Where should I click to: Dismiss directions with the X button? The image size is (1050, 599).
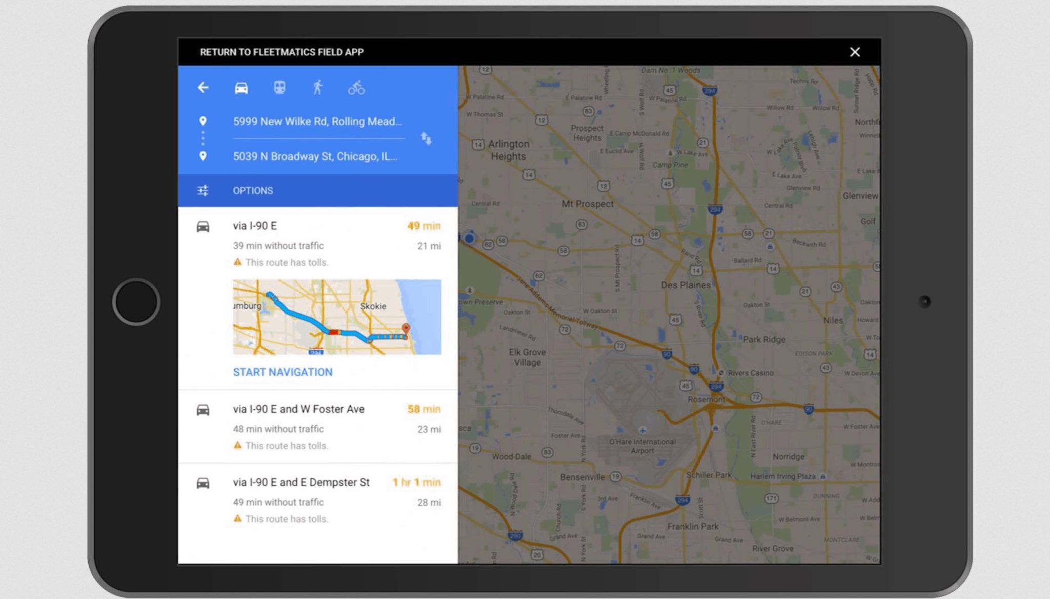(x=855, y=52)
